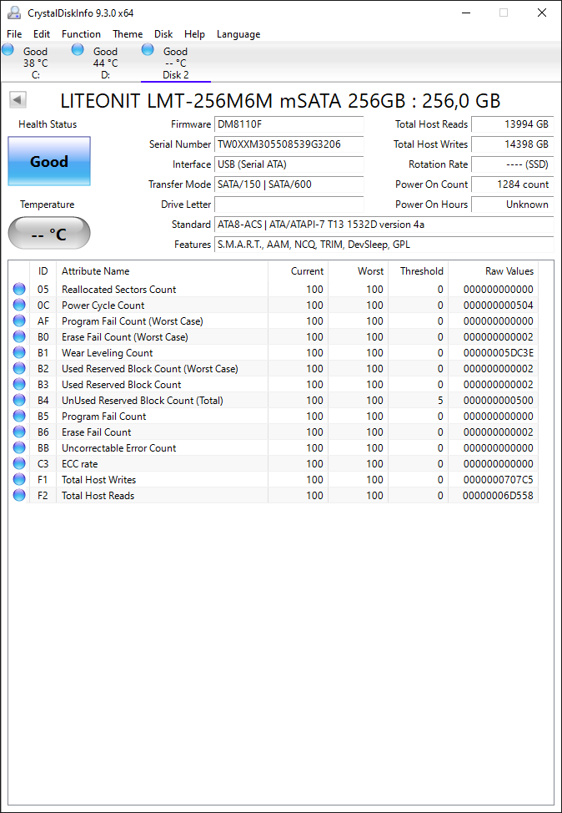Select the Wear Leveling Count attribute name
The width and height of the screenshot is (562, 813).
pos(108,353)
